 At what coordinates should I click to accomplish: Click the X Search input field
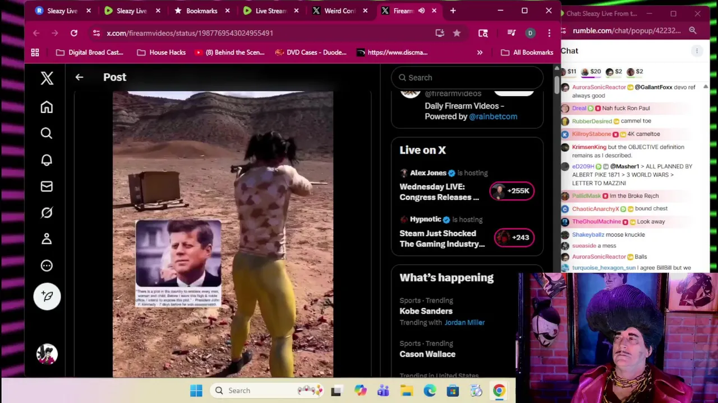pos(467,78)
